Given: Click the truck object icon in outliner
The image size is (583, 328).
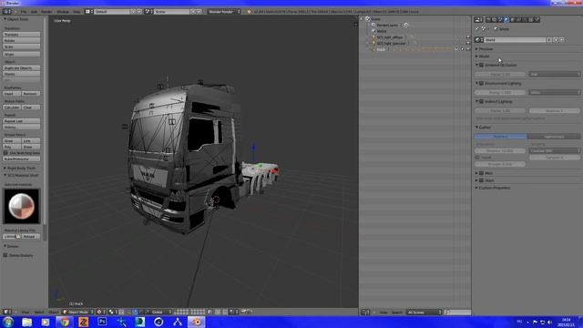Looking at the screenshot, I should point(373,49).
